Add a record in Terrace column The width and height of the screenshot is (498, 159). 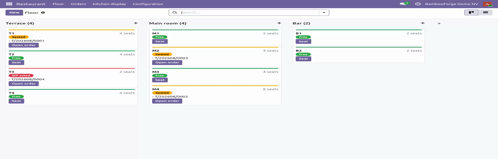(136, 23)
